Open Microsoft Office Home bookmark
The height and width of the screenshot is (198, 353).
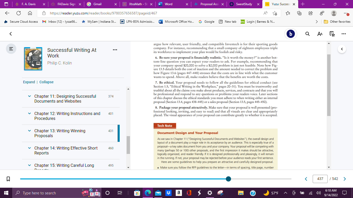click(176, 22)
